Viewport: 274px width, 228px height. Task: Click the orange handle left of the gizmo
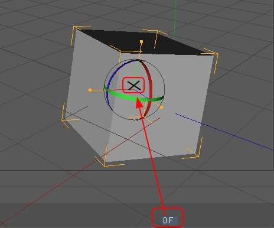(90, 90)
